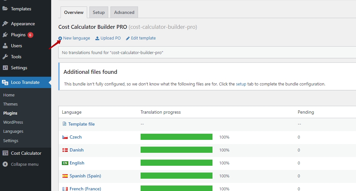Open the Themes submenu item

[10, 104]
